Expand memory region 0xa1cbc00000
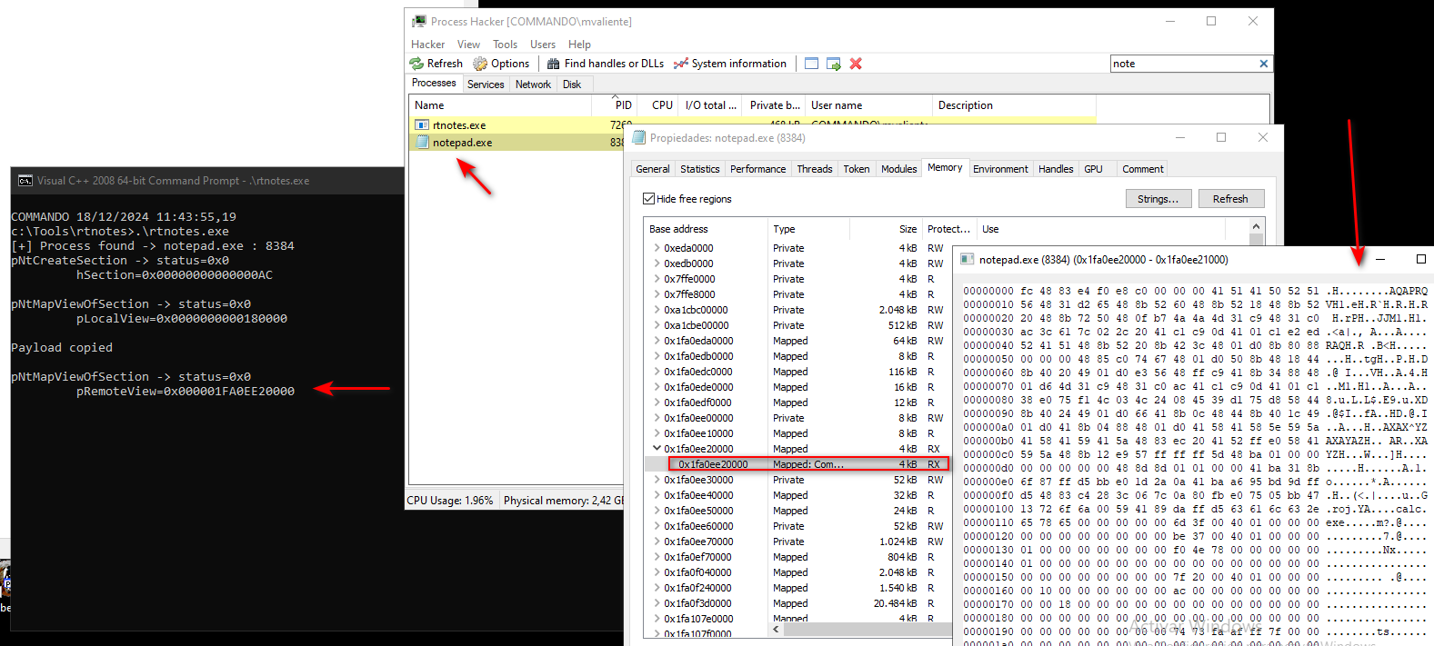 pyautogui.click(x=657, y=310)
